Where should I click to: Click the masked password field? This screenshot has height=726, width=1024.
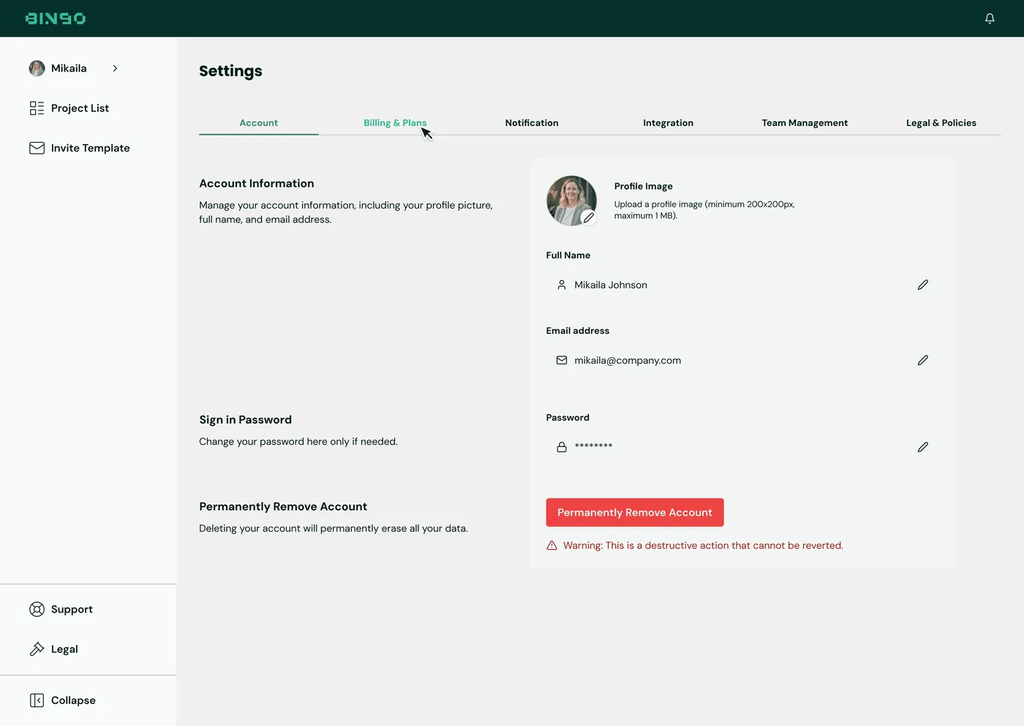(742, 446)
